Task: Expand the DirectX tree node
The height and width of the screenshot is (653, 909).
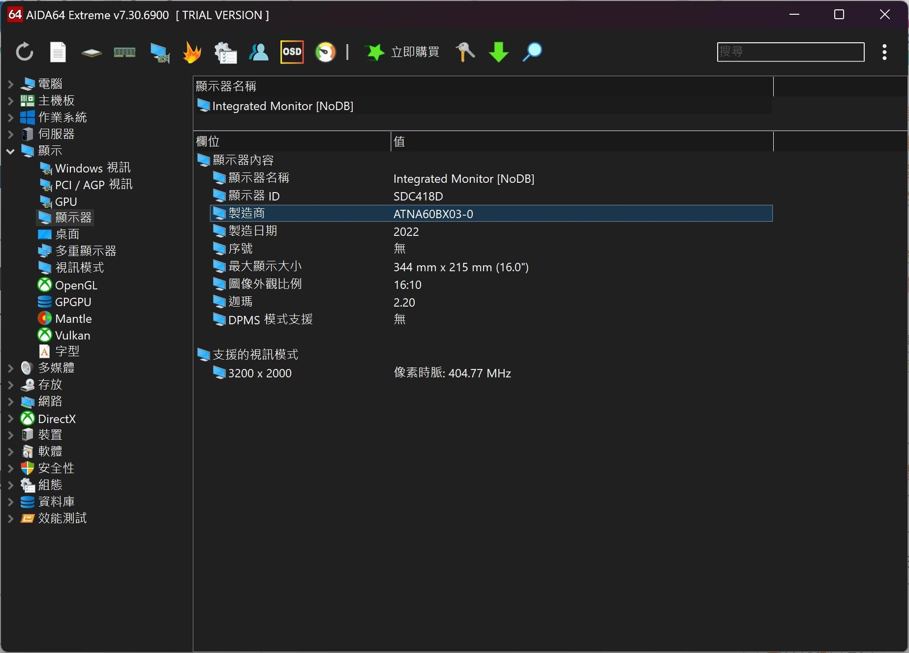Action: pyautogui.click(x=10, y=419)
